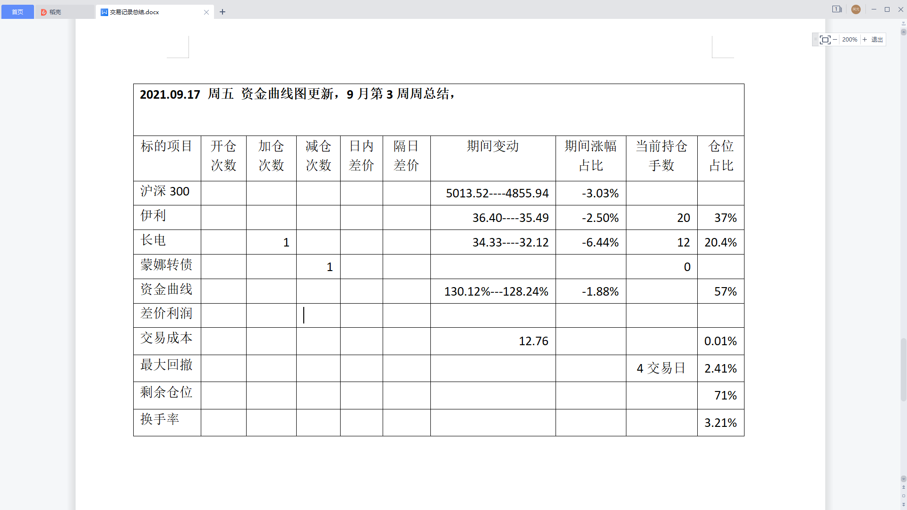Click the 差价利润 row's 减仓次数 cell

click(318, 315)
